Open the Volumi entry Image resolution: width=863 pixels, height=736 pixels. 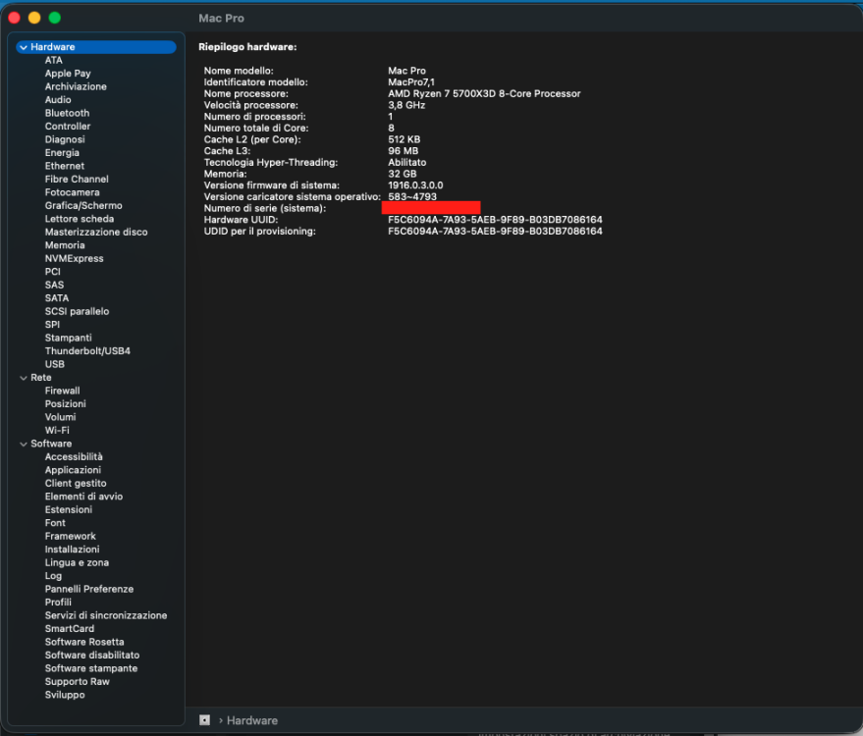pos(60,417)
